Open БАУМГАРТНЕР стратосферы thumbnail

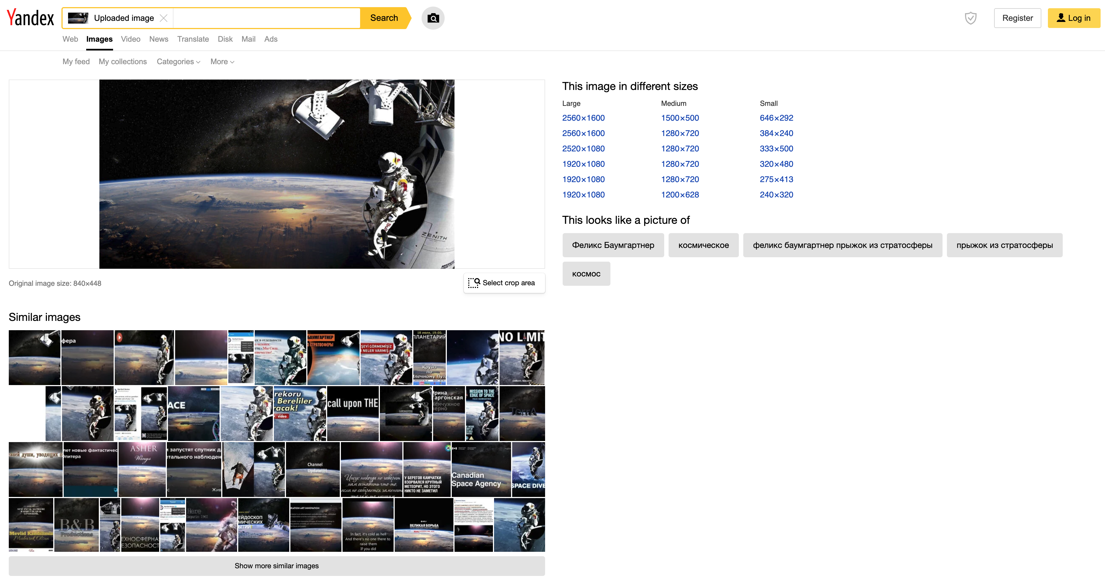(333, 357)
